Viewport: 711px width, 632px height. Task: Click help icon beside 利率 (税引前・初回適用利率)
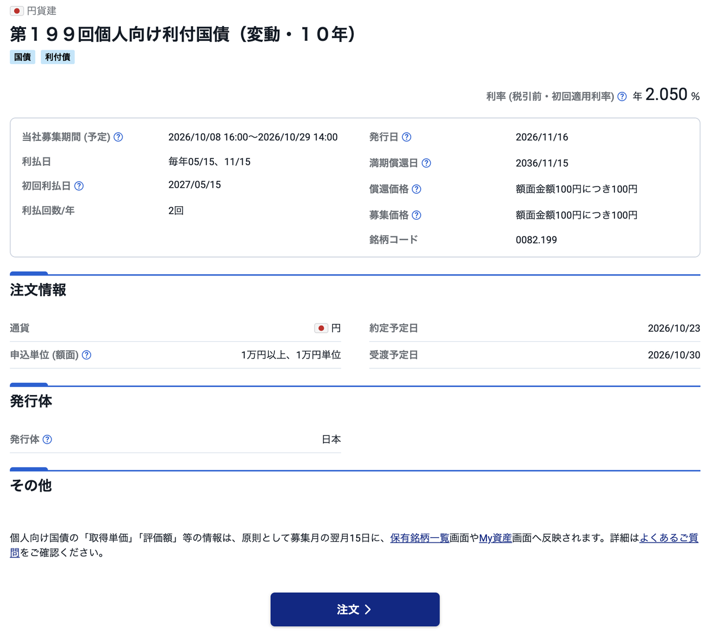[x=622, y=97]
